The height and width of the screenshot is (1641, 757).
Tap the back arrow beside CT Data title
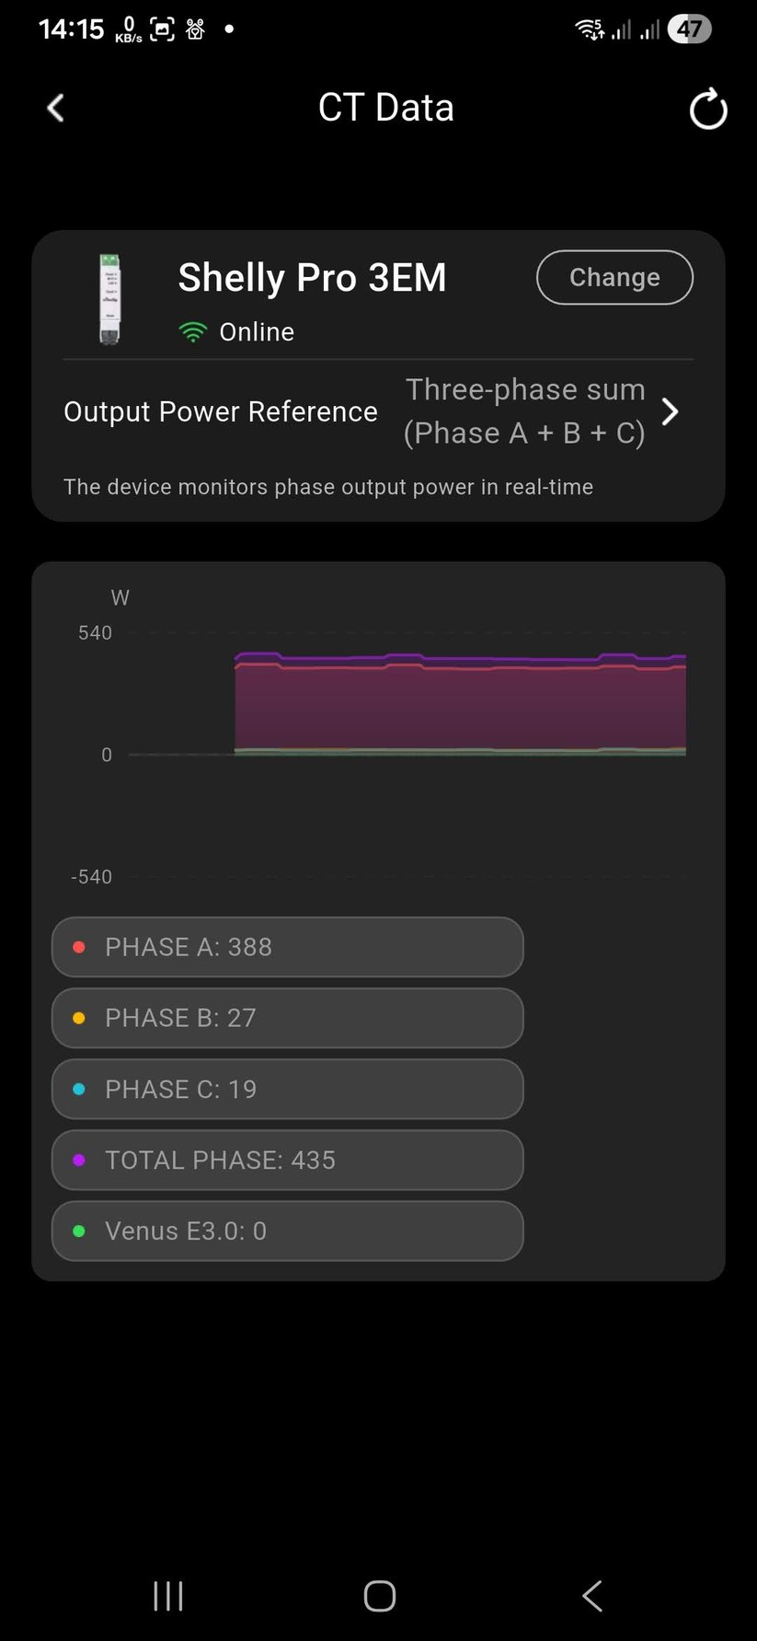(55, 108)
